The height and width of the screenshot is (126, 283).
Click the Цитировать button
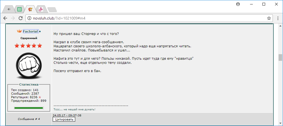(x=64, y=119)
